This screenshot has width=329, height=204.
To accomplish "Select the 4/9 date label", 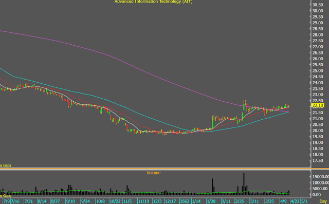I will click(284, 201).
